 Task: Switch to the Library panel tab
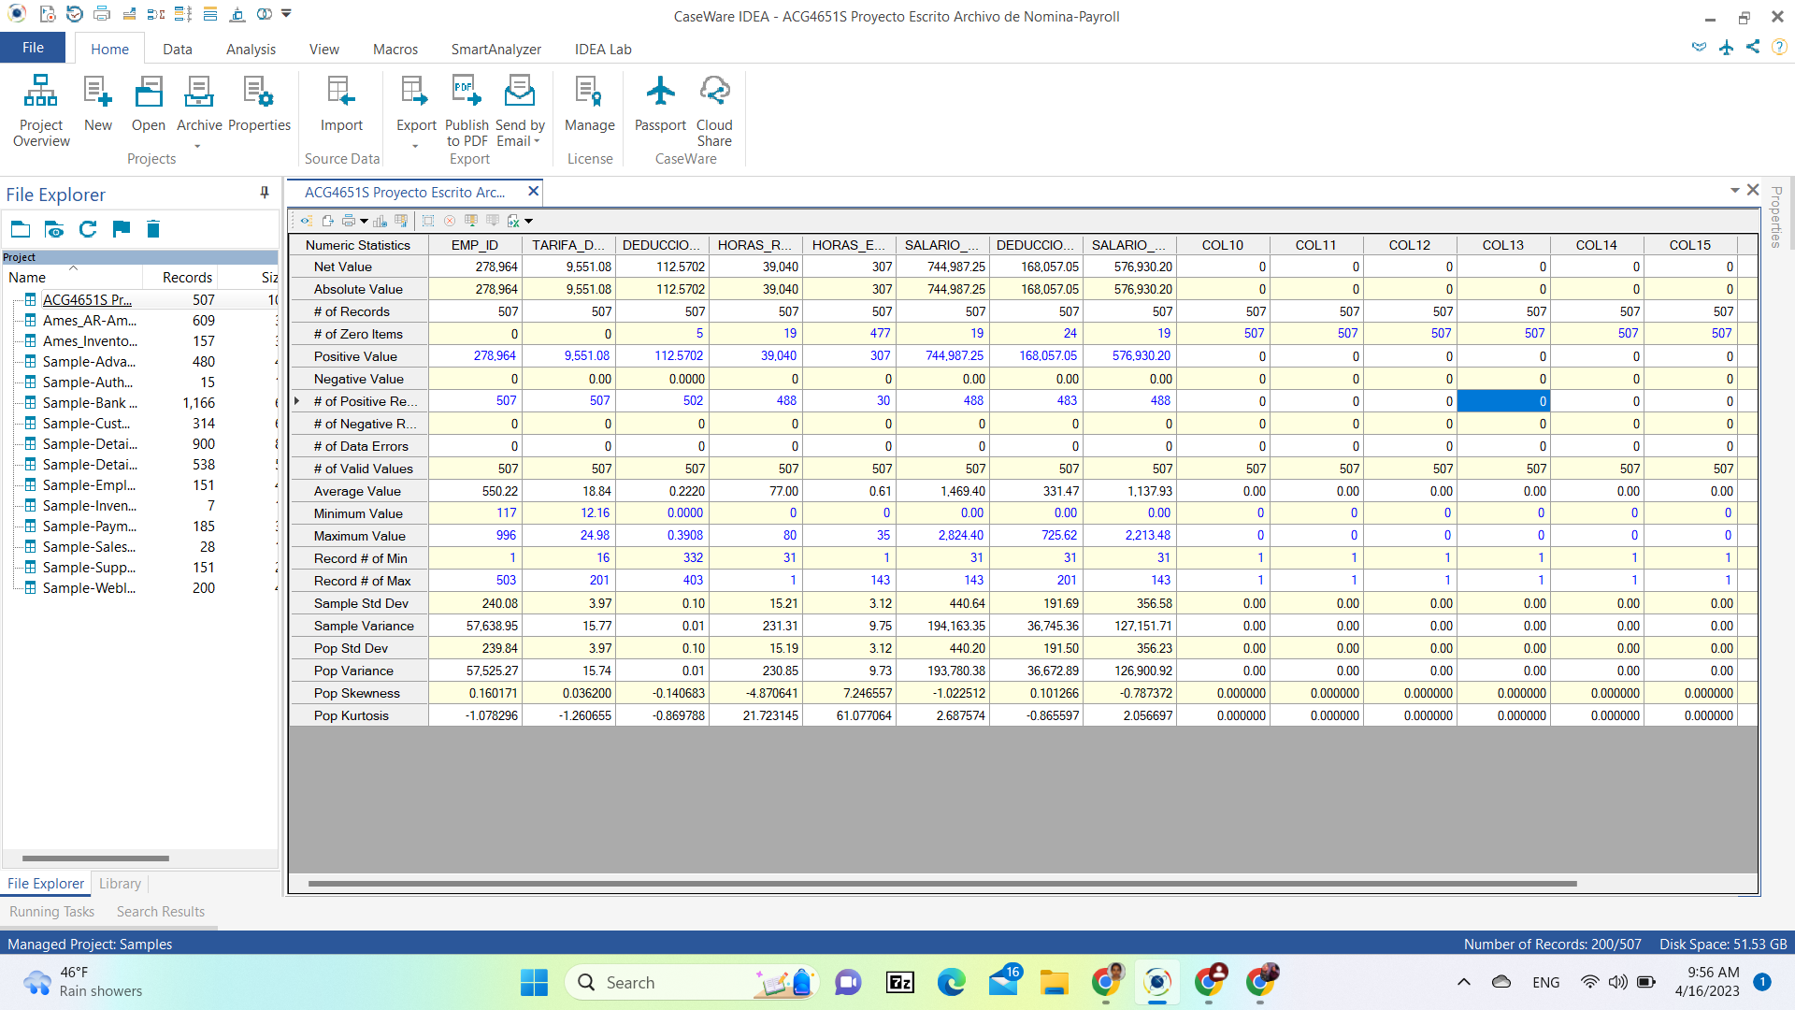pos(120,883)
